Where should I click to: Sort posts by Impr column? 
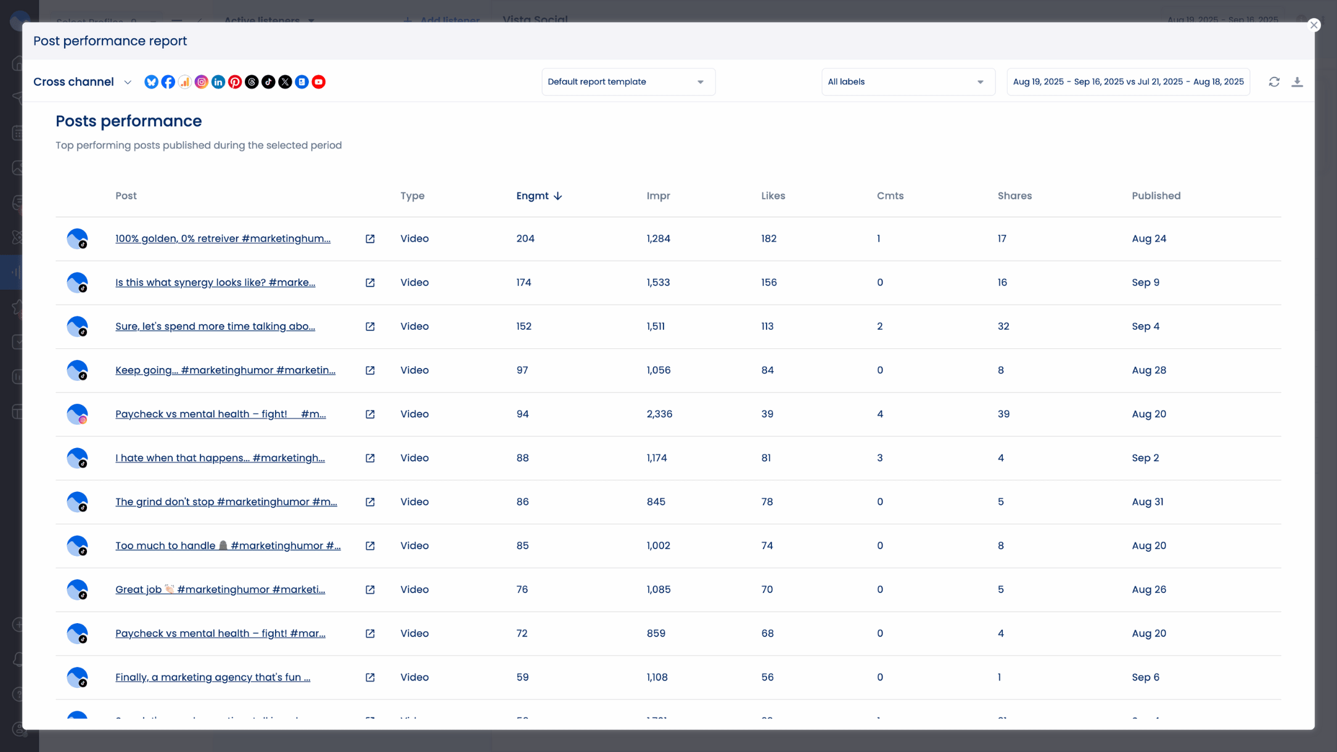[659, 195]
